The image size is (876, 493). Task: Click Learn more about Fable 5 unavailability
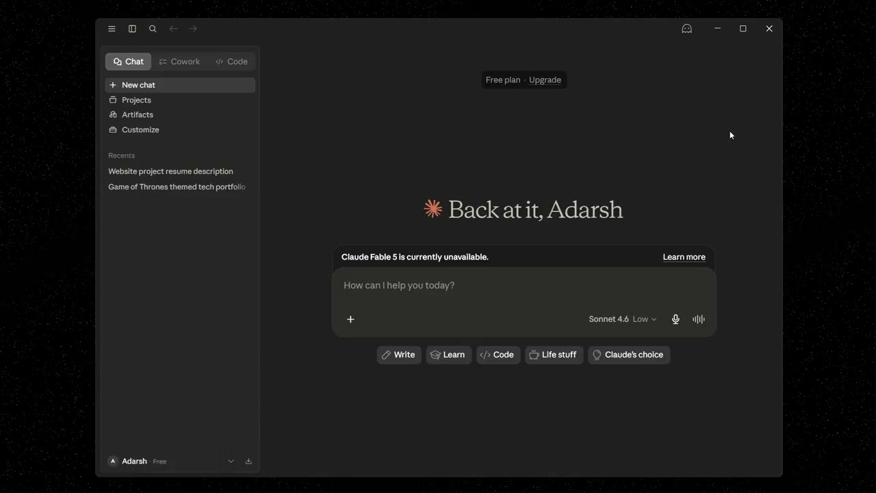coord(684,257)
